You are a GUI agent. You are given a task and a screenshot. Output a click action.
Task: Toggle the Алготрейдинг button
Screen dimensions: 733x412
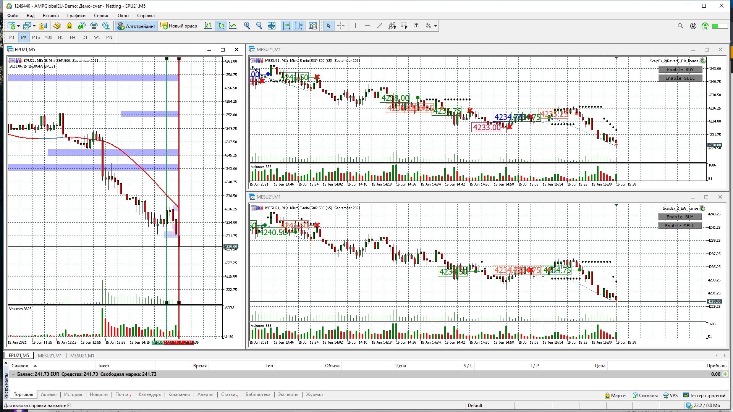coord(137,26)
